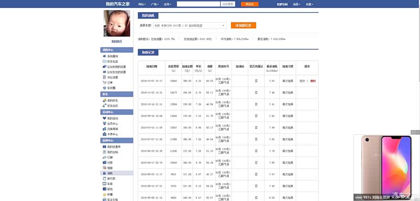The width and height of the screenshot is (420, 201).
Task: Close the vivo advertisement popup
Action: point(417,132)
